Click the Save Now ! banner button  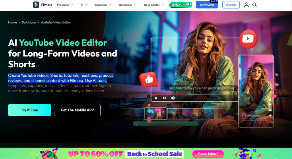[x=208, y=154]
